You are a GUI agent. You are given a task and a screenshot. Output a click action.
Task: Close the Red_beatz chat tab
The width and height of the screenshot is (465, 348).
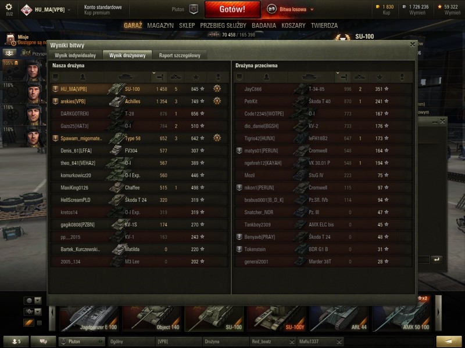[x=292, y=342]
